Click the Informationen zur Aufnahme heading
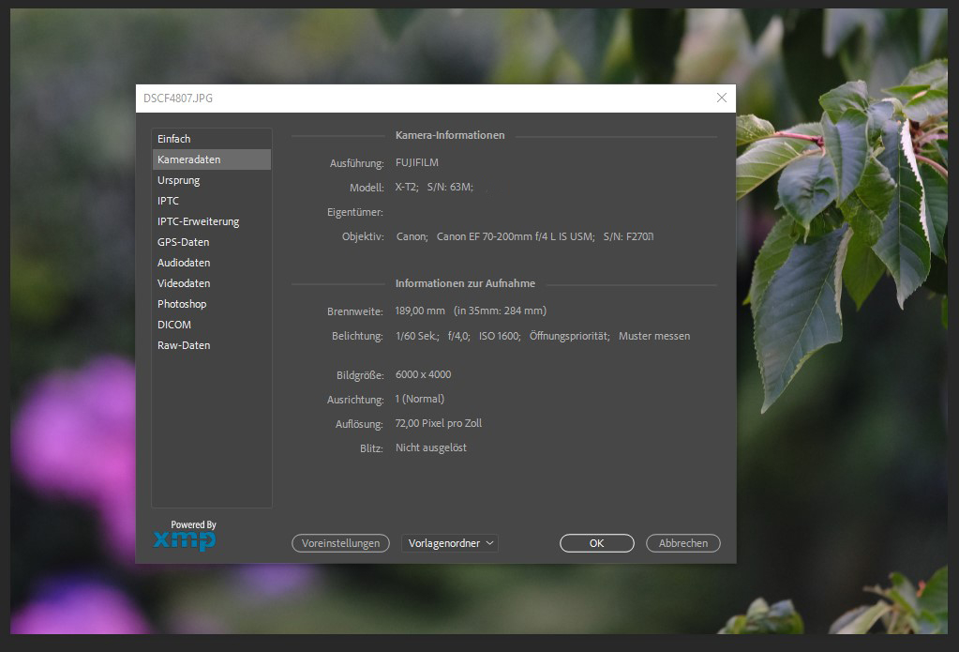This screenshot has width=959, height=652. click(465, 283)
